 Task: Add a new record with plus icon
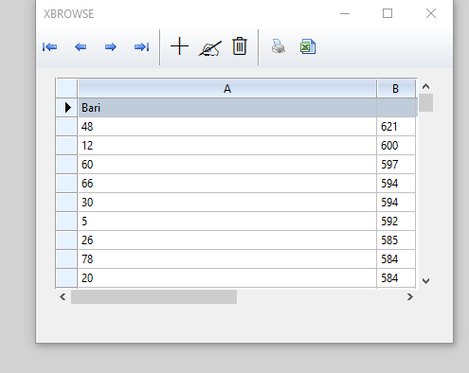point(179,46)
